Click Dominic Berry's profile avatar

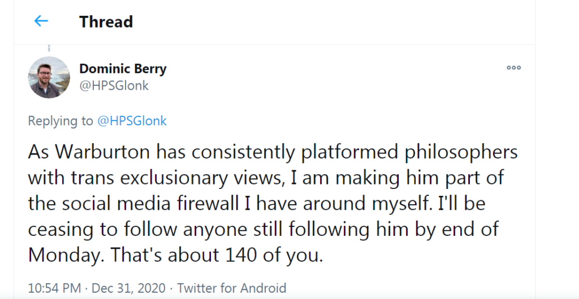pos(49,78)
